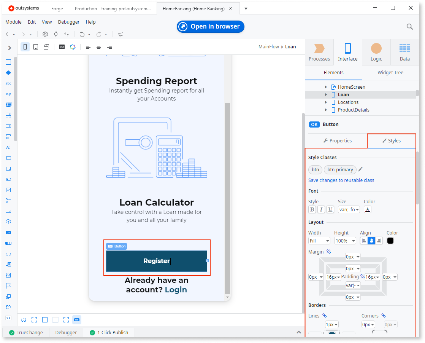Switch to the Properties tab
The height and width of the screenshot is (343, 425).
pyautogui.click(x=337, y=141)
